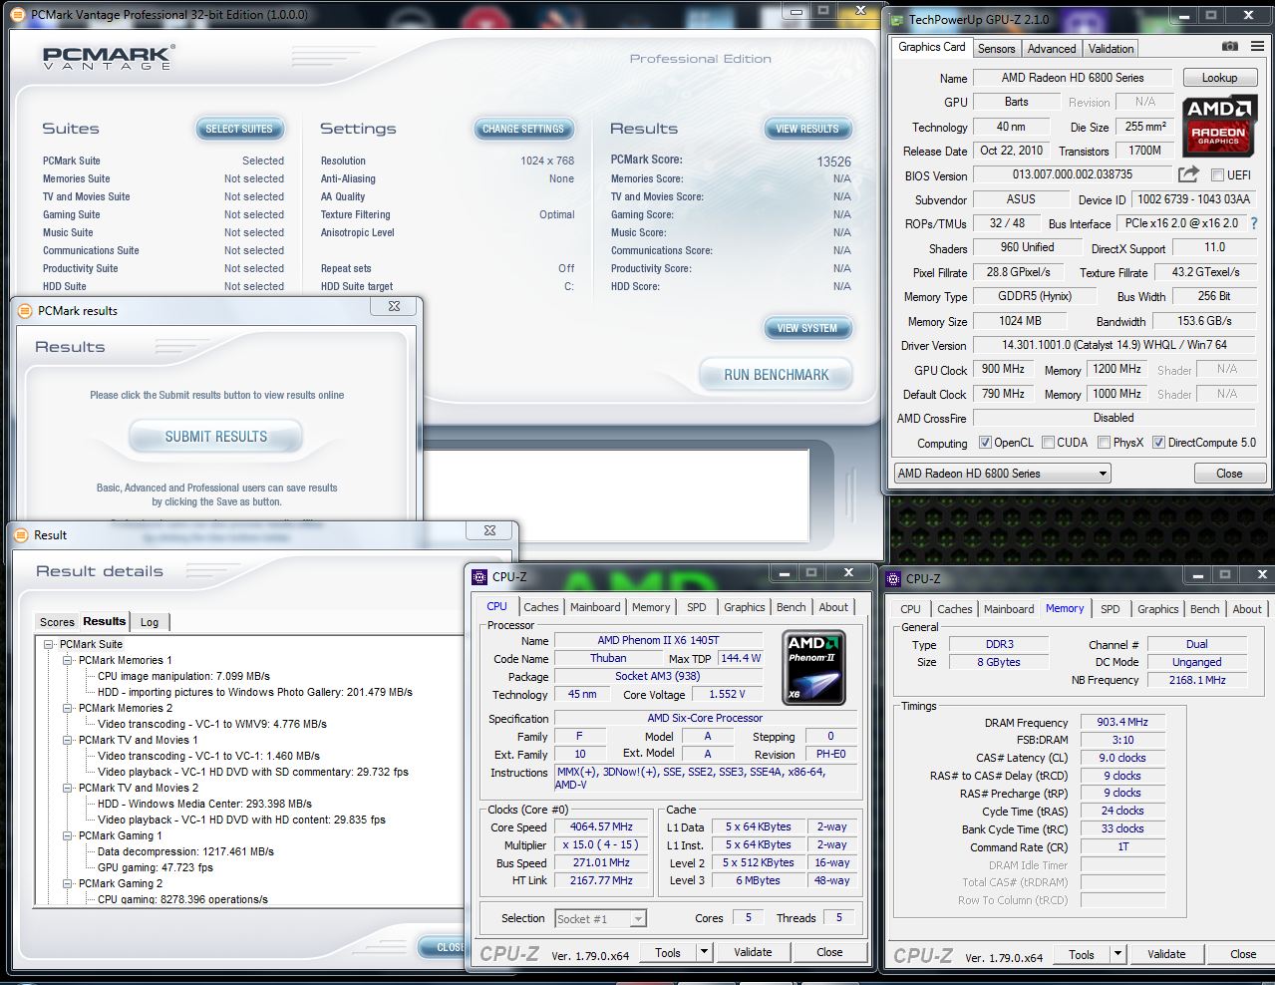The height and width of the screenshot is (985, 1275).
Task: Click Validate in CPU-Z CPU window
Action: (x=753, y=952)
